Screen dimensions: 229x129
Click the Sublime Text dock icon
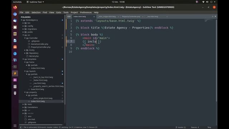click(x=15, y=73)
